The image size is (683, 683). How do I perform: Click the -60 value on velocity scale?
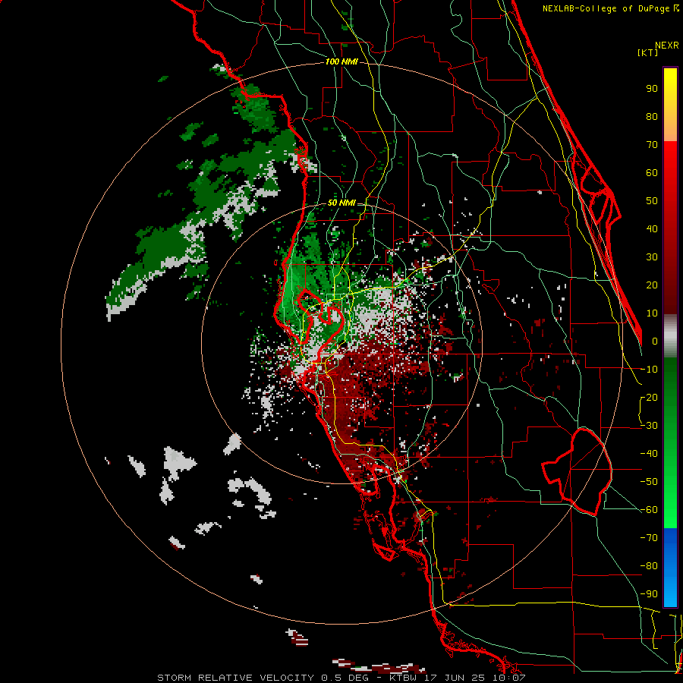click(649, 510)
